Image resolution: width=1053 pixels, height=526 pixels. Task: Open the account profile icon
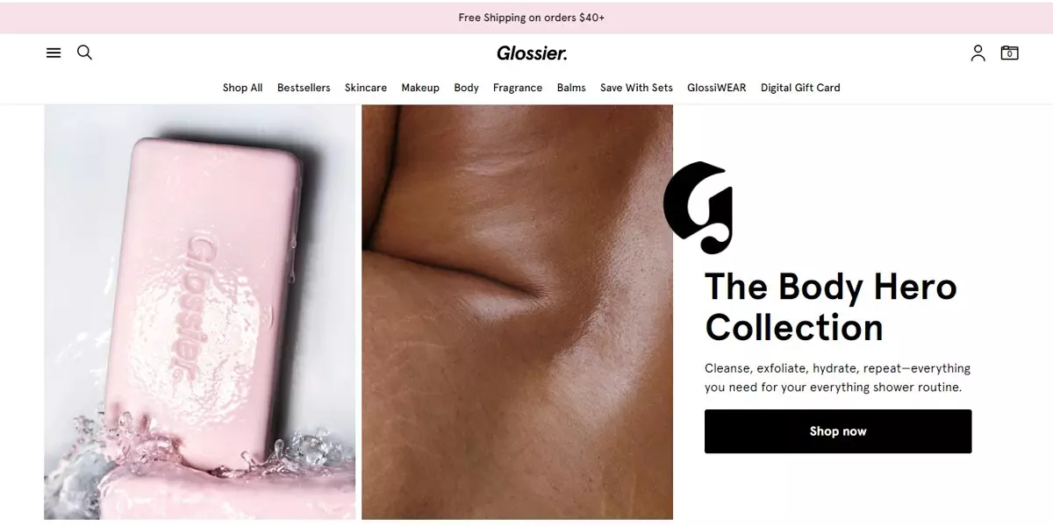click(978, 53)
